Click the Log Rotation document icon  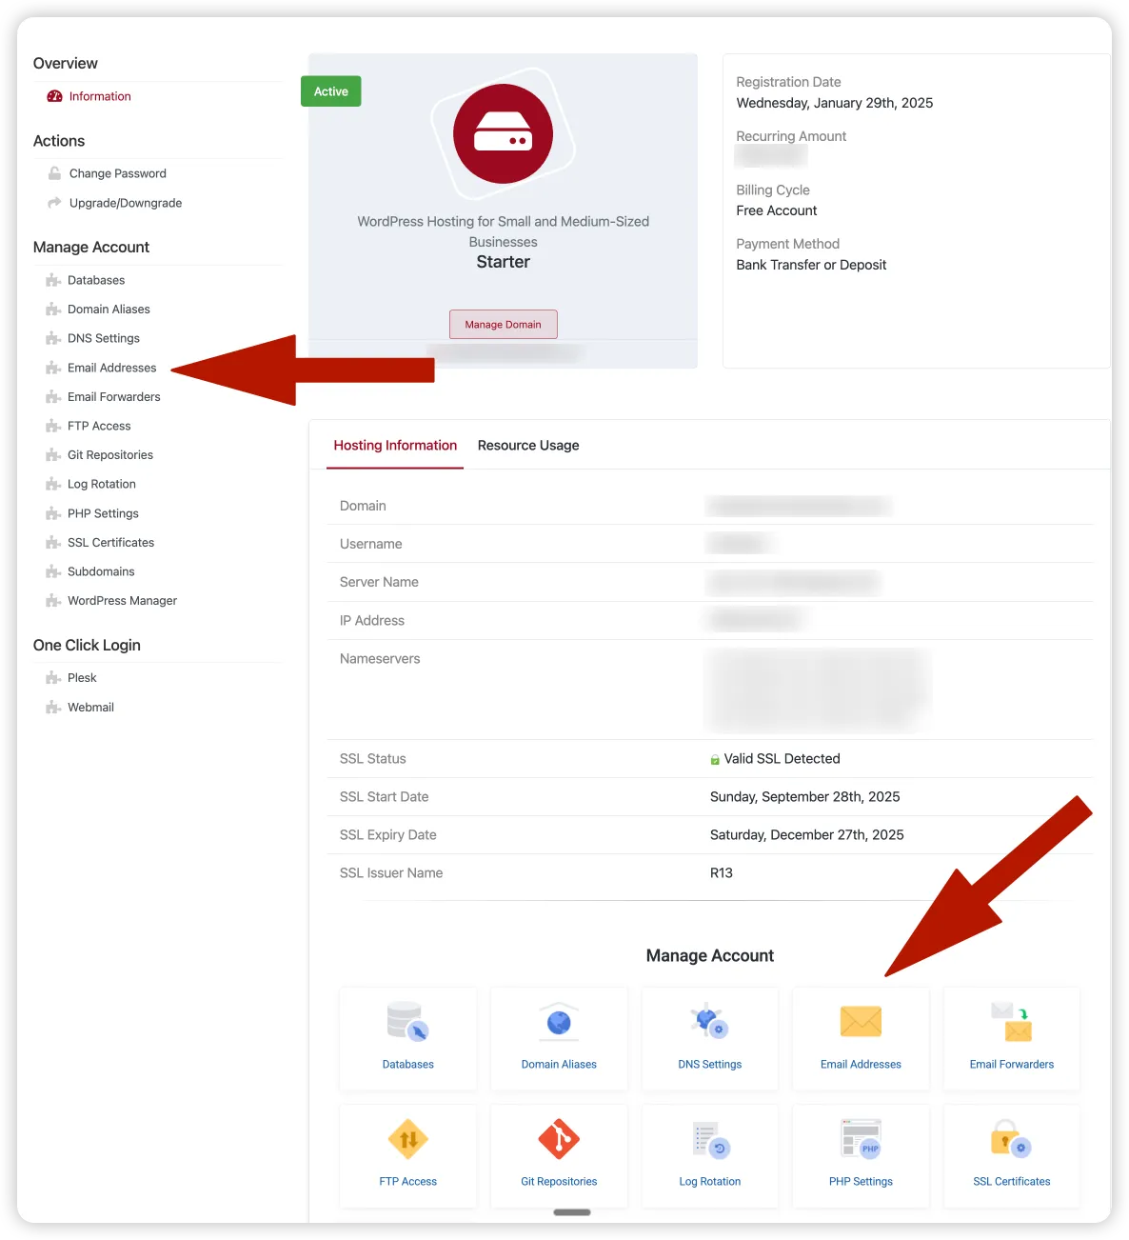click(x=709, y=1140)
